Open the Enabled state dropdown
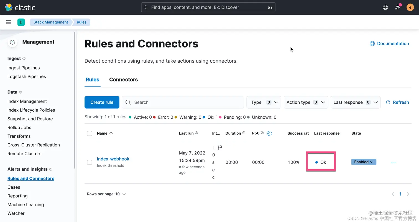The width and height of the screenshot is (419, 222). tap(364, 162)
